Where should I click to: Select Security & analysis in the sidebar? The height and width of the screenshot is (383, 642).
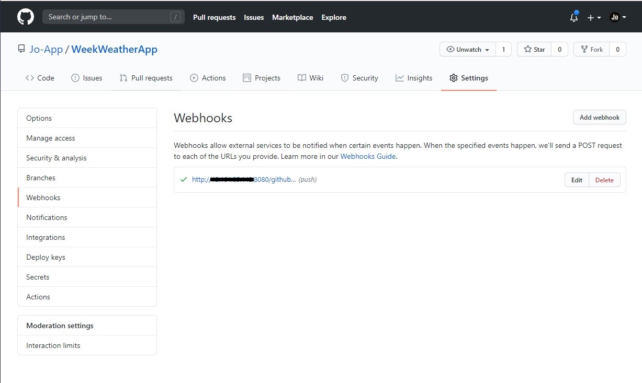tap(87, 158)
